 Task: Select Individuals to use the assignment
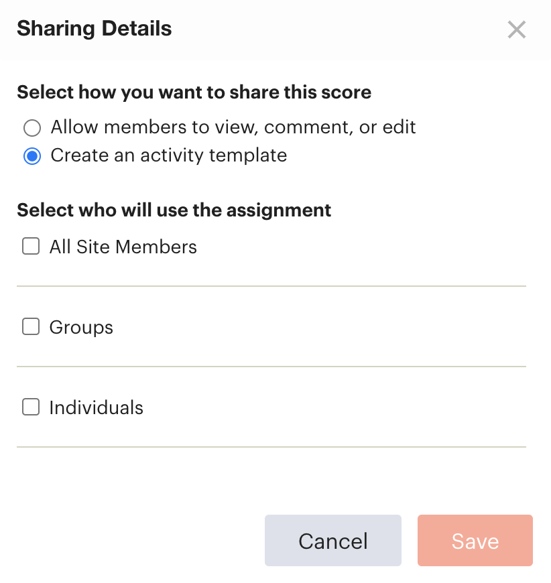click(x=30, y=407)
